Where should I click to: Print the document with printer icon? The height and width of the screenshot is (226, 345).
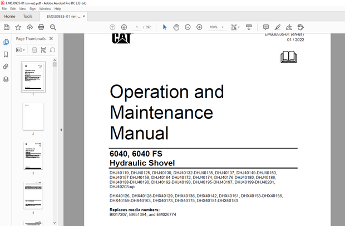tap(41, 27)
